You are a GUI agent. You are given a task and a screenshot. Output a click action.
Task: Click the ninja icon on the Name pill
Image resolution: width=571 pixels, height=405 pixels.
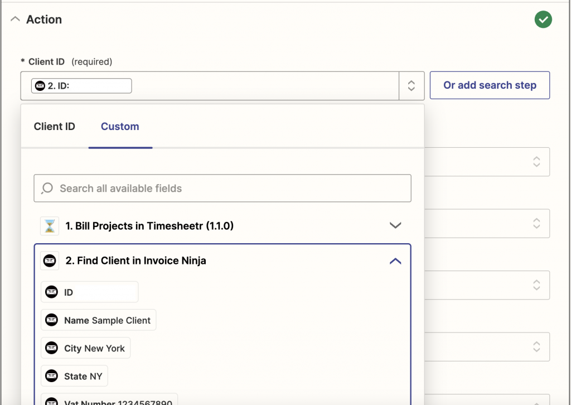coord(51,320)
